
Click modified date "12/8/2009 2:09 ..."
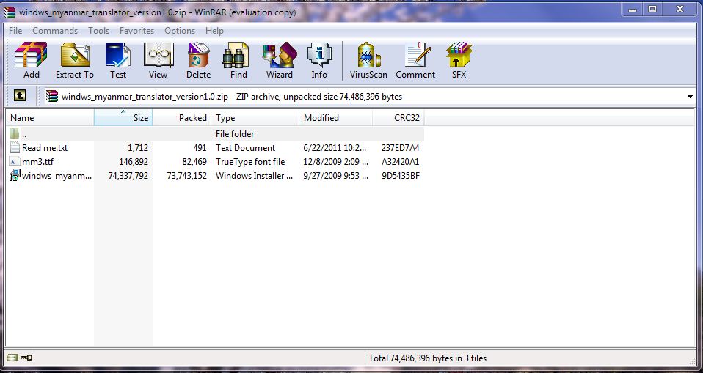[x=336, y=162]
